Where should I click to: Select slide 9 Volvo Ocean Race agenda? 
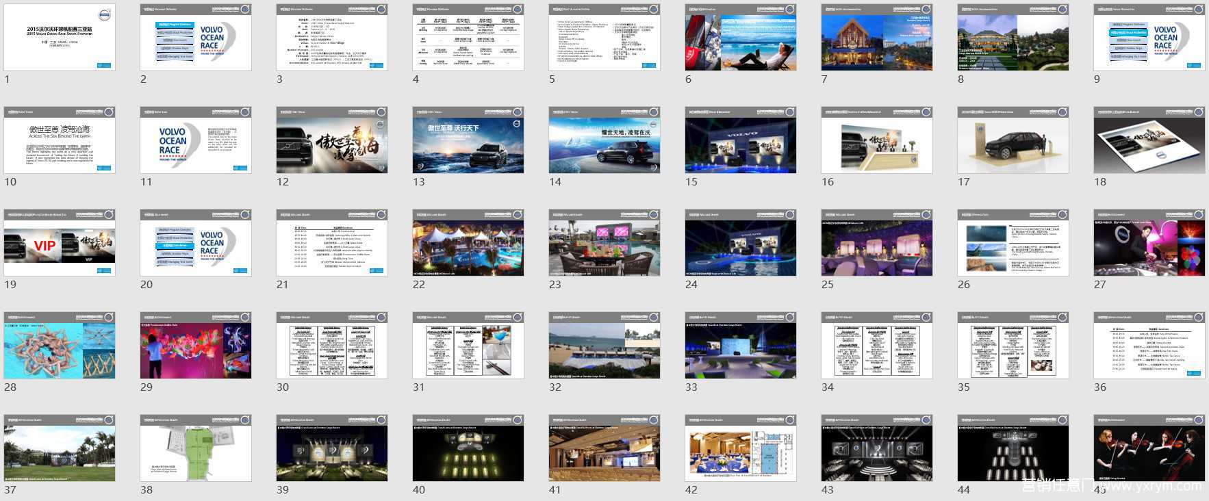(1149, 37)
